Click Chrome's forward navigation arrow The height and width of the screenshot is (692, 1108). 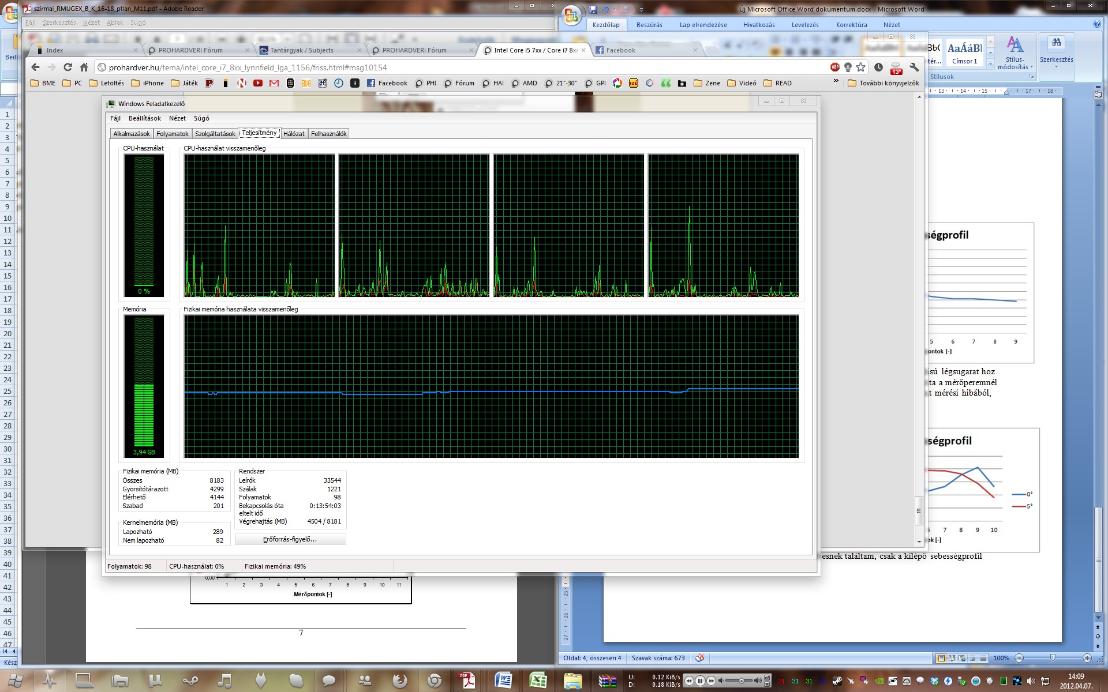(x=52, y=67)
